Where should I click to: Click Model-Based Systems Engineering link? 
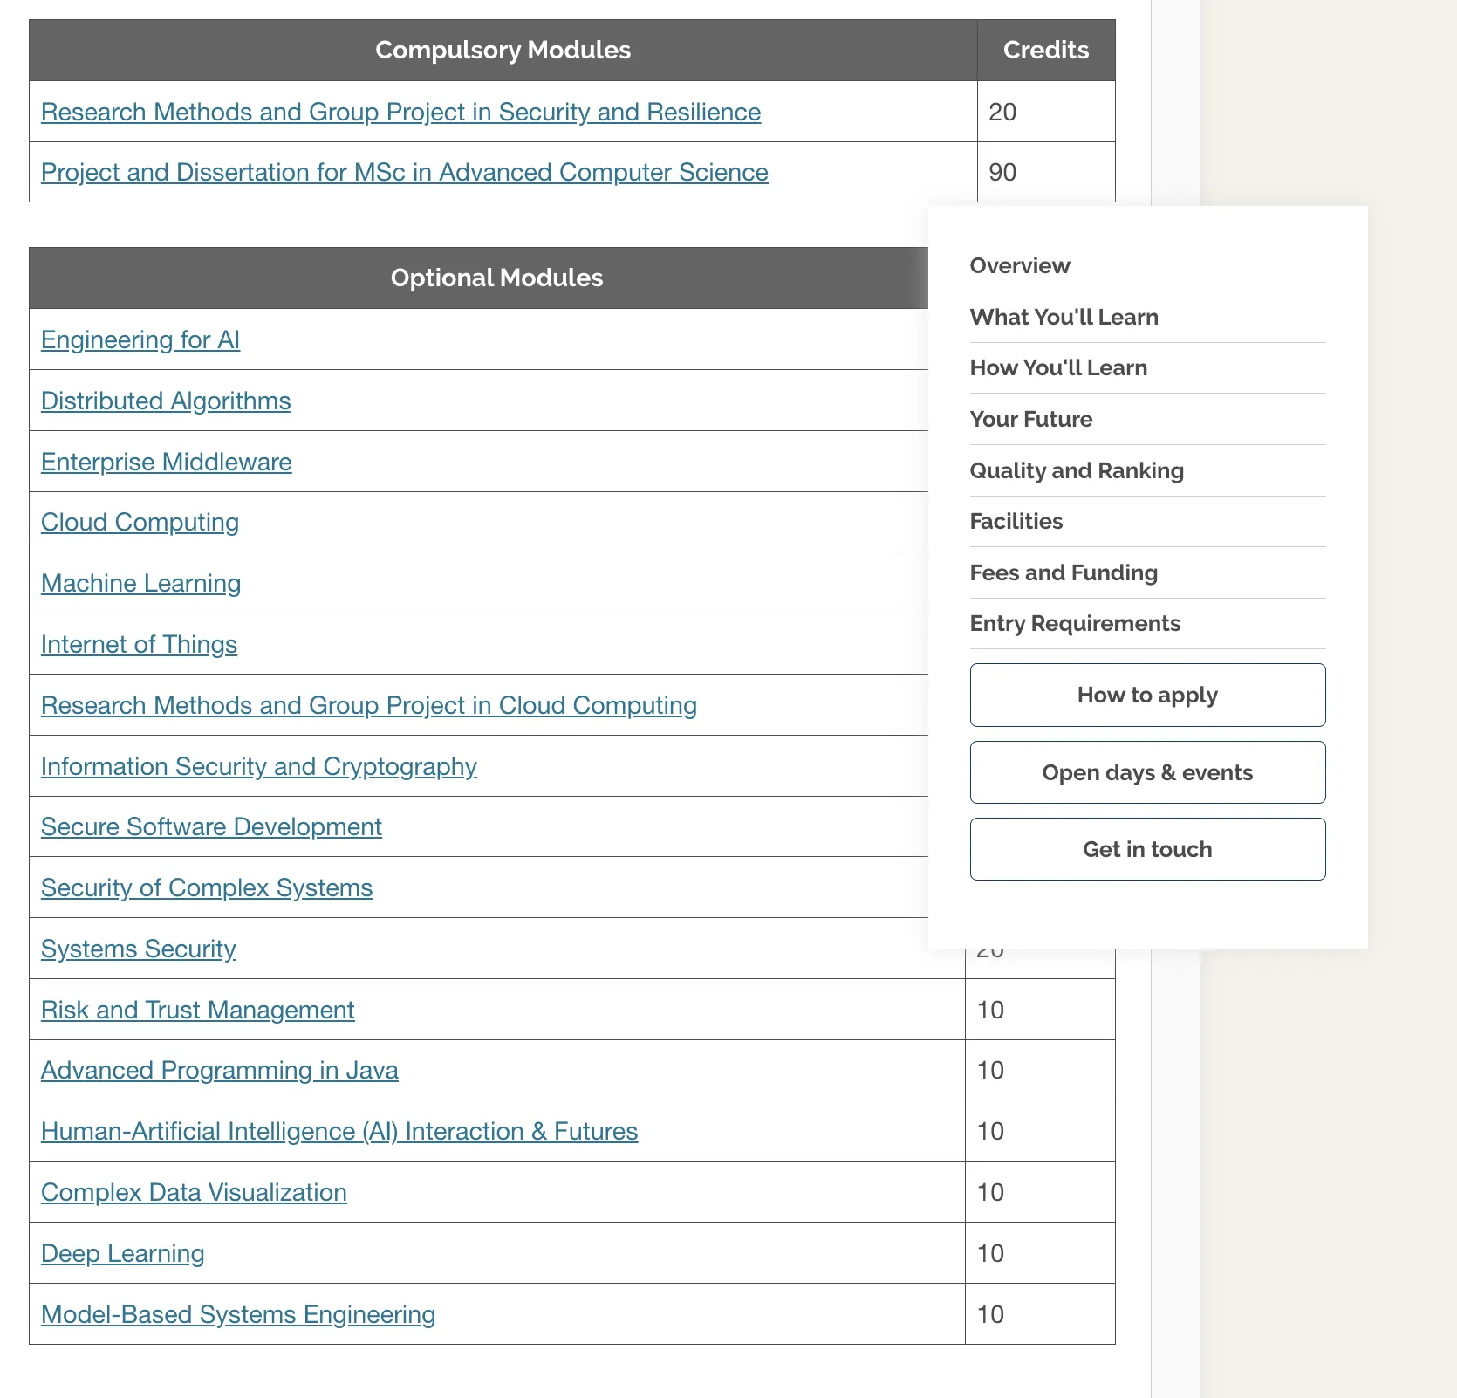[x=237, y=1315]
